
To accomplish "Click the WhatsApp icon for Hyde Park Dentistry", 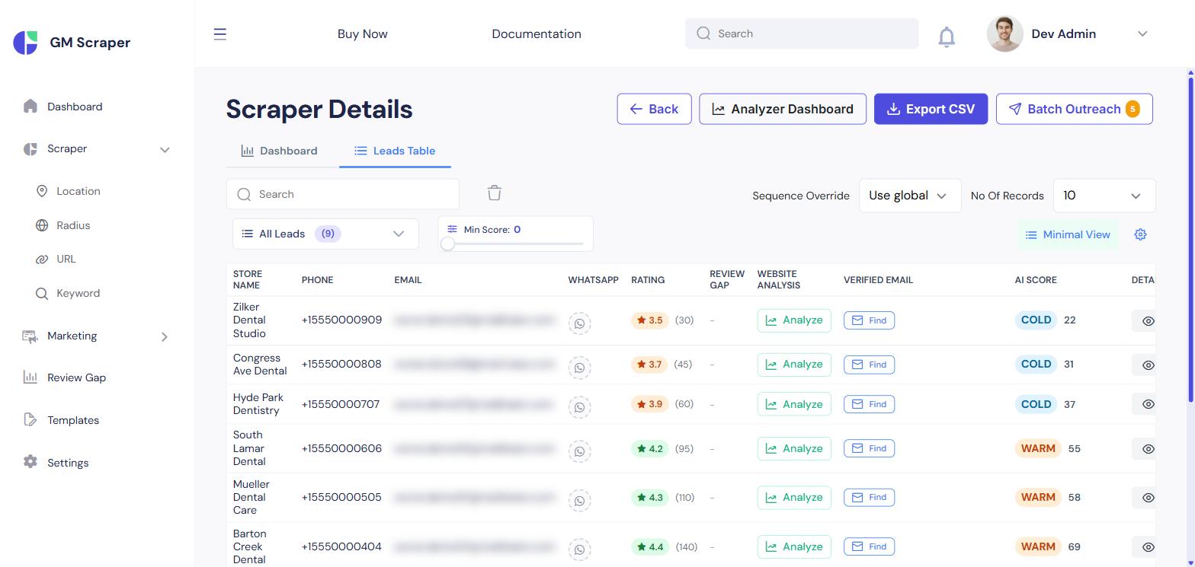I will tap(580, 407).
